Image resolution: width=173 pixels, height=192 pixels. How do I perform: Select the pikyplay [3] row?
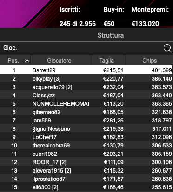(86, 79)
